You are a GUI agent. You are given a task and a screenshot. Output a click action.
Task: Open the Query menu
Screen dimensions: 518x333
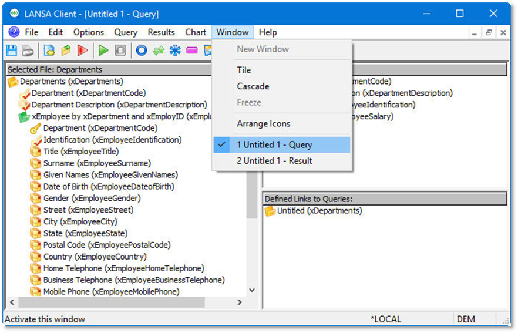[x=126, y=32]
